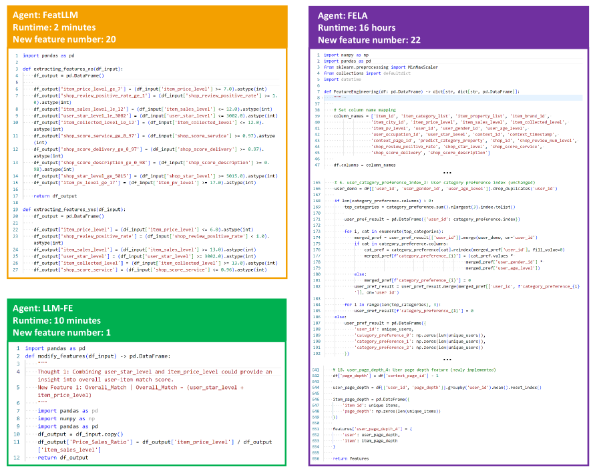Click 'Runtime: 2 minutes' in orange header
The image size is (599, 475).
[x=54, y=27]
